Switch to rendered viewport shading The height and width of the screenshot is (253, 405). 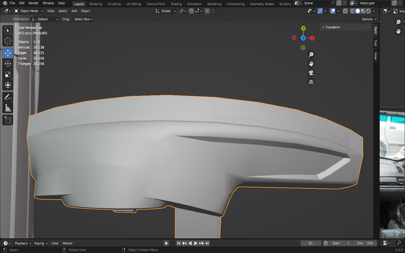(x=368, y=11)
